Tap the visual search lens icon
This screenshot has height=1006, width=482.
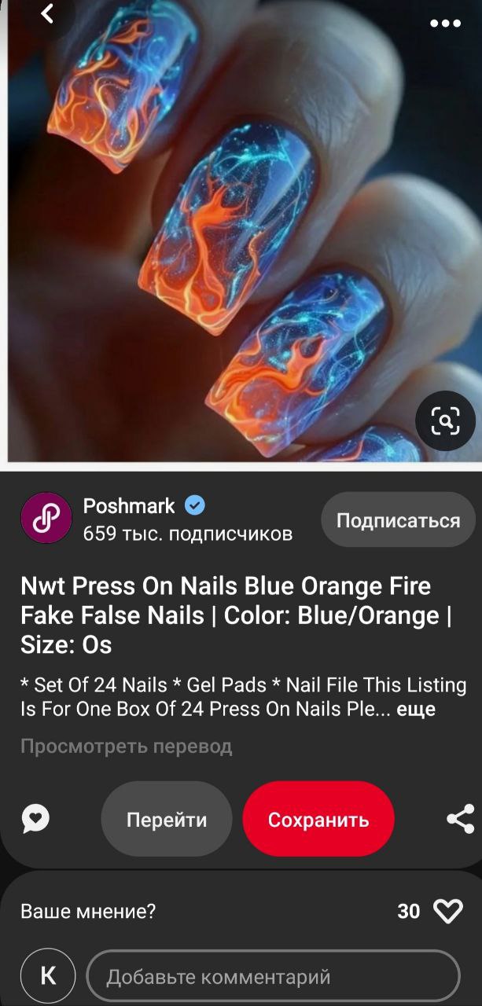point(445,421)
